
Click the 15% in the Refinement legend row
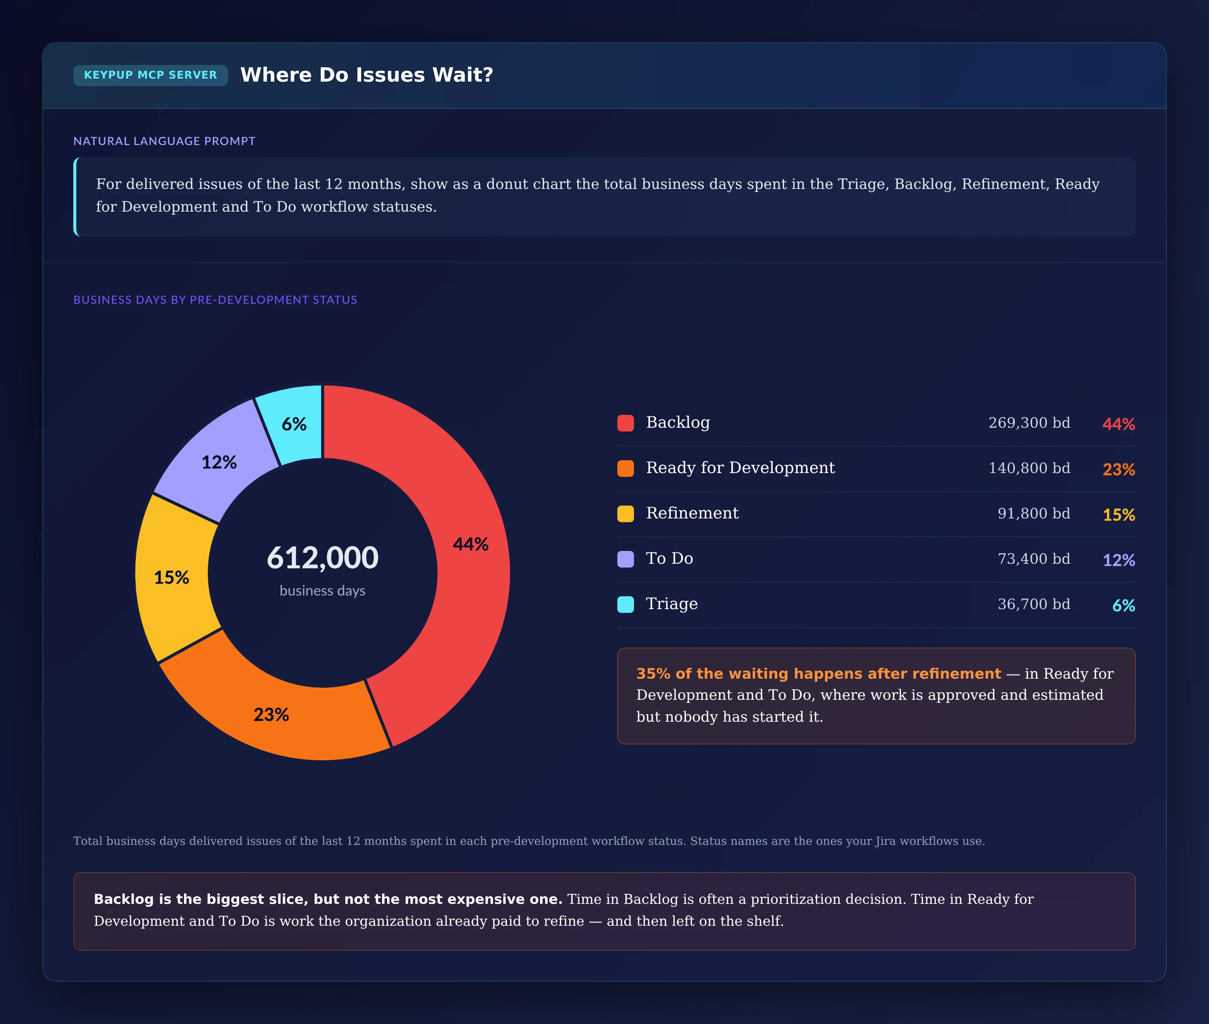click(x=1119, y=514)
